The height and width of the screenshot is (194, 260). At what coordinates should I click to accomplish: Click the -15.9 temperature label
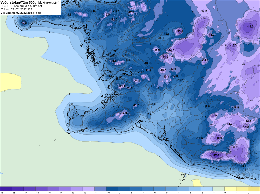click(x=218, y=138)
